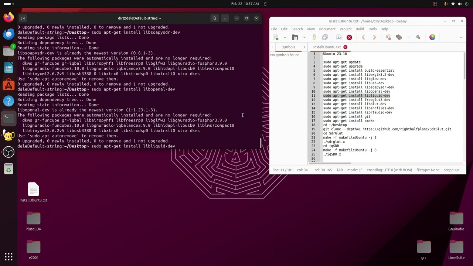
Task: Open the Build options dropdown arrow
Action: coord(408,37)
